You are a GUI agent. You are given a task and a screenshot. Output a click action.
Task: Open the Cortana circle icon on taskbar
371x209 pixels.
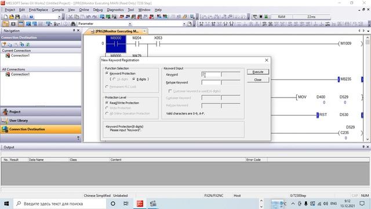click(x=113, y=204)
